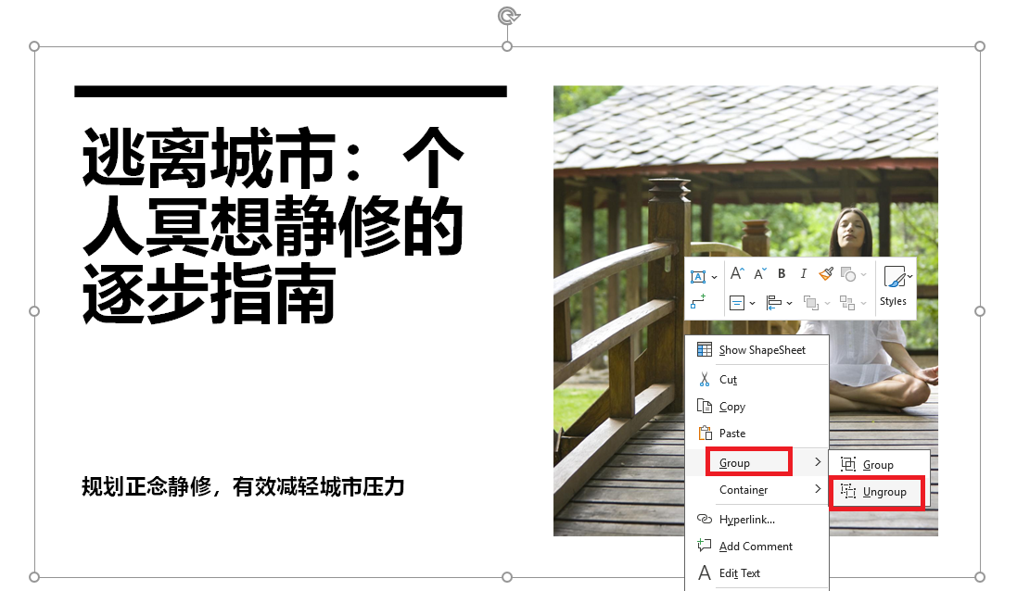1017x591 pixels.
Task: Activate the Format Painter brush
Action: [x=826, y=273]
